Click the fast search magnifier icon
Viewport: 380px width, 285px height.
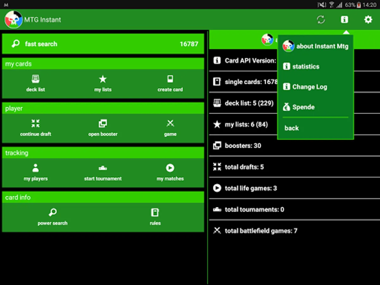pos(16,44)
